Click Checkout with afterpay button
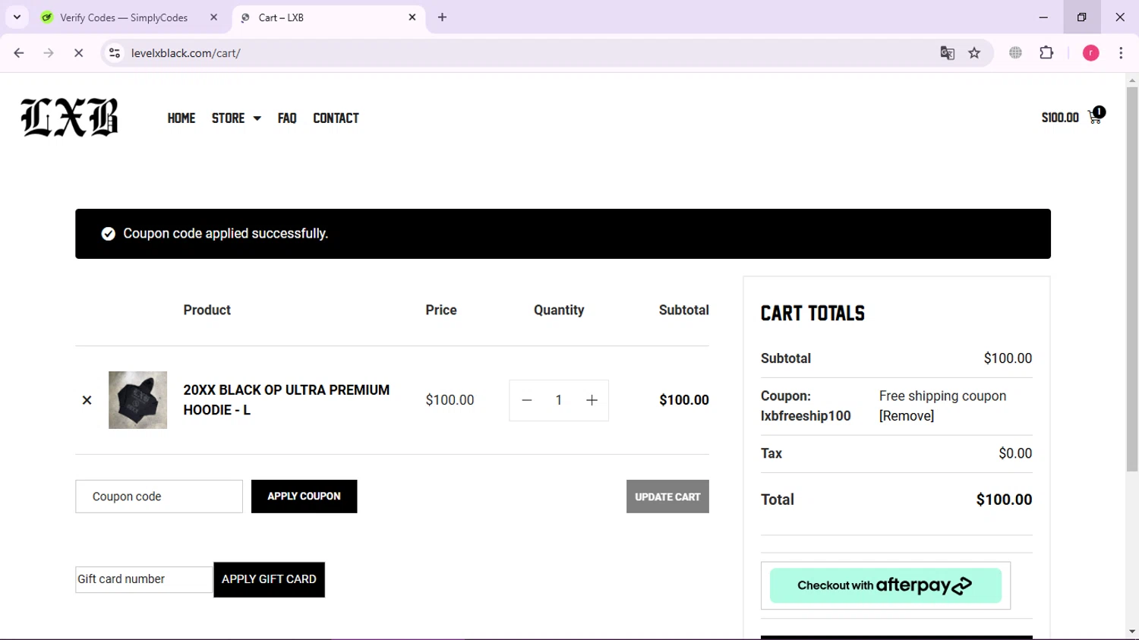Viewport: 1139px width, 640px height. [x=885, y=585]
